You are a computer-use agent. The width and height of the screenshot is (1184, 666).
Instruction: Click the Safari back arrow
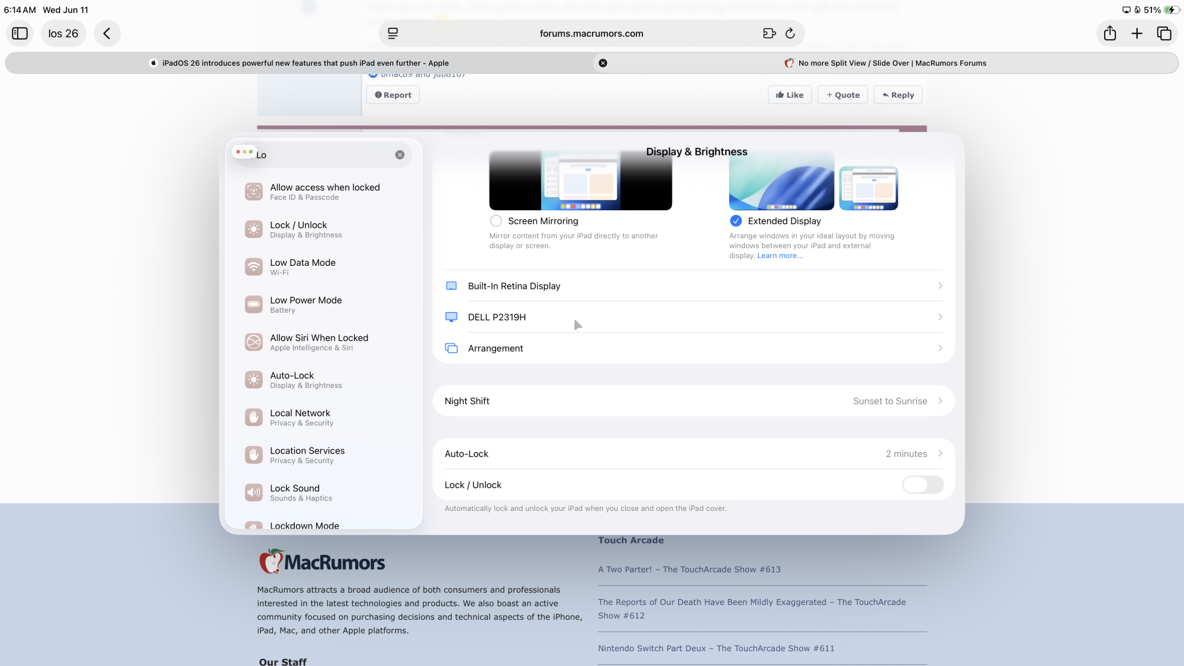[107, 34]
